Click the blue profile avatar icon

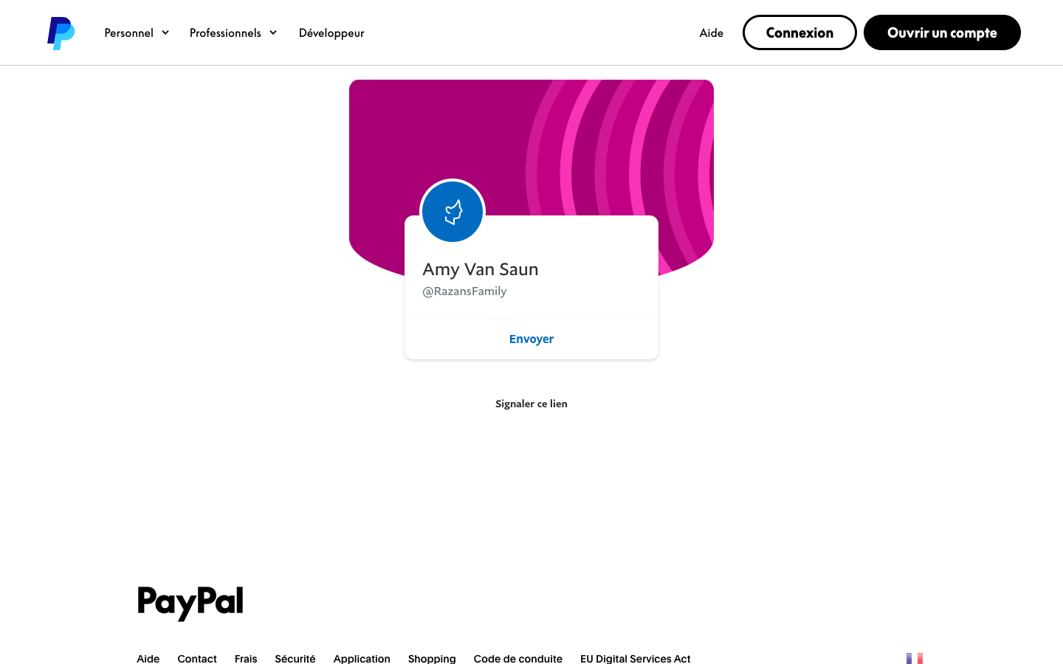(x=453, y=212)
